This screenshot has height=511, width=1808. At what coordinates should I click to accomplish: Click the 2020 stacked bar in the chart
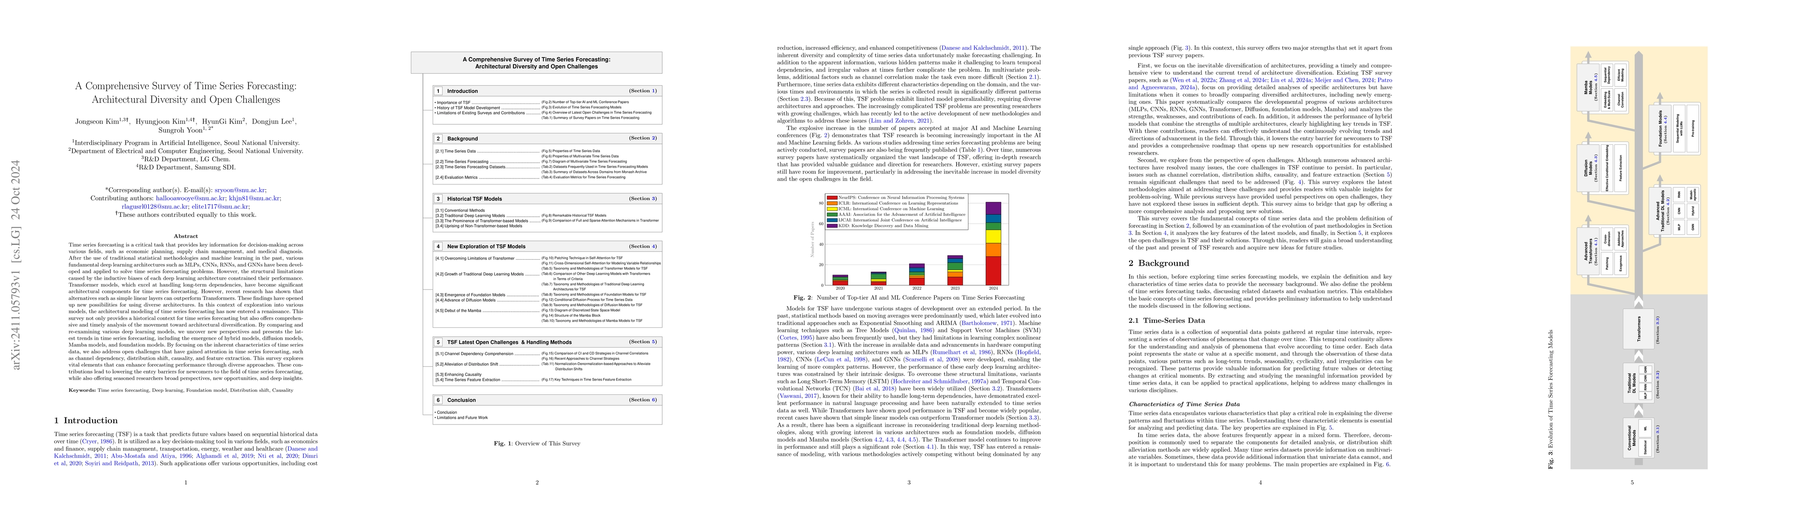[840, 280]
